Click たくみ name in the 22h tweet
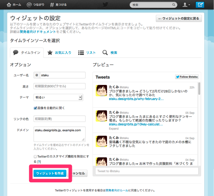Viewport: 214px width, 196px height. click(x=114, y=87)
